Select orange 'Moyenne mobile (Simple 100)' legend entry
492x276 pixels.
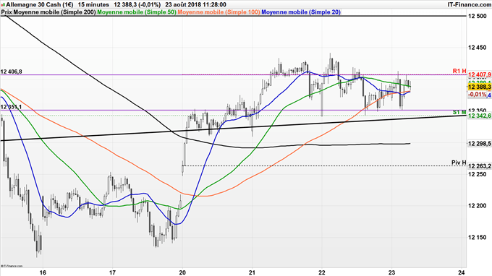[219, 12]
